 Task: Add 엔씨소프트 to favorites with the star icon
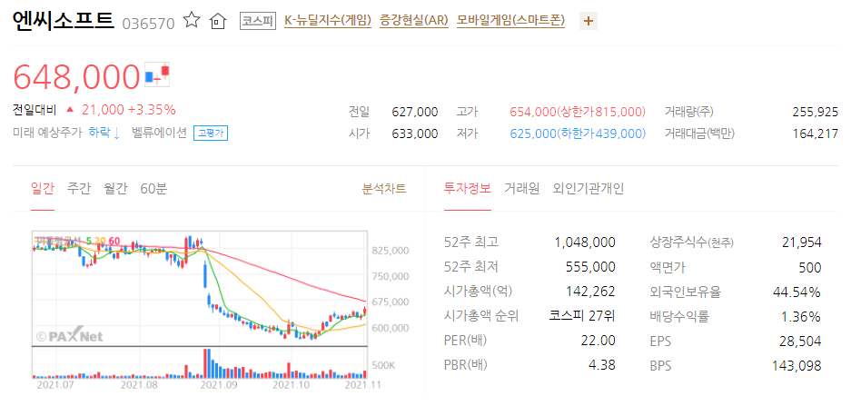point(192,21)
